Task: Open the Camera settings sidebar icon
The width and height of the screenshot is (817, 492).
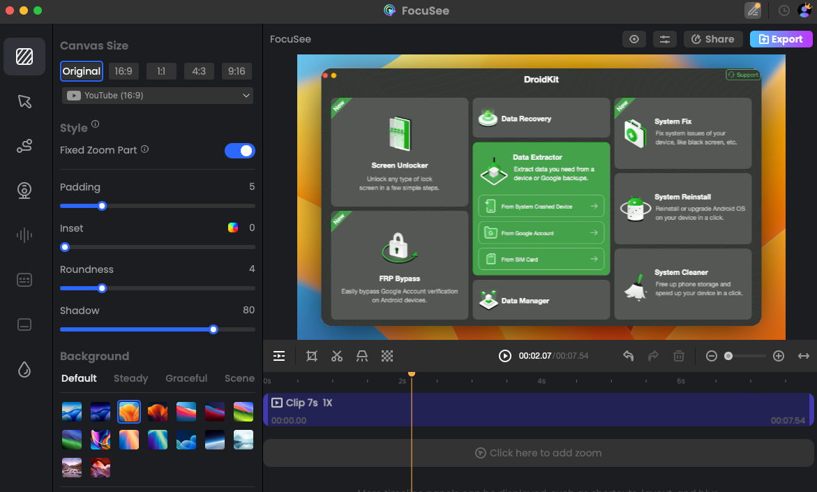Action: click(x=24, y=191)
